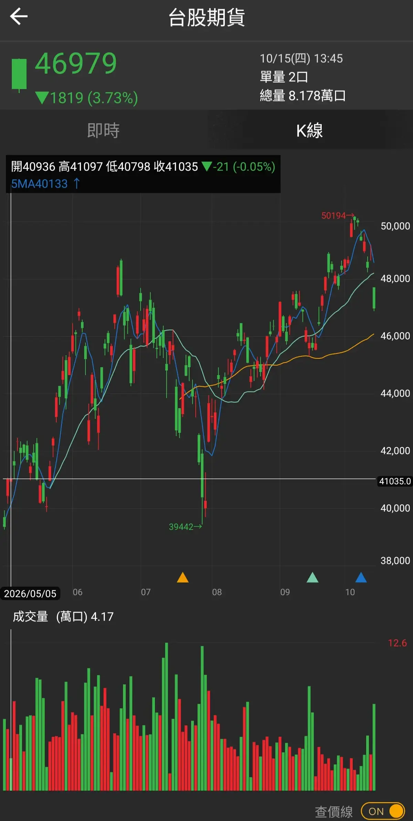
Task: Tap the 50194 high price annotation
Action: pyautogui.click(x=338, y=215)
